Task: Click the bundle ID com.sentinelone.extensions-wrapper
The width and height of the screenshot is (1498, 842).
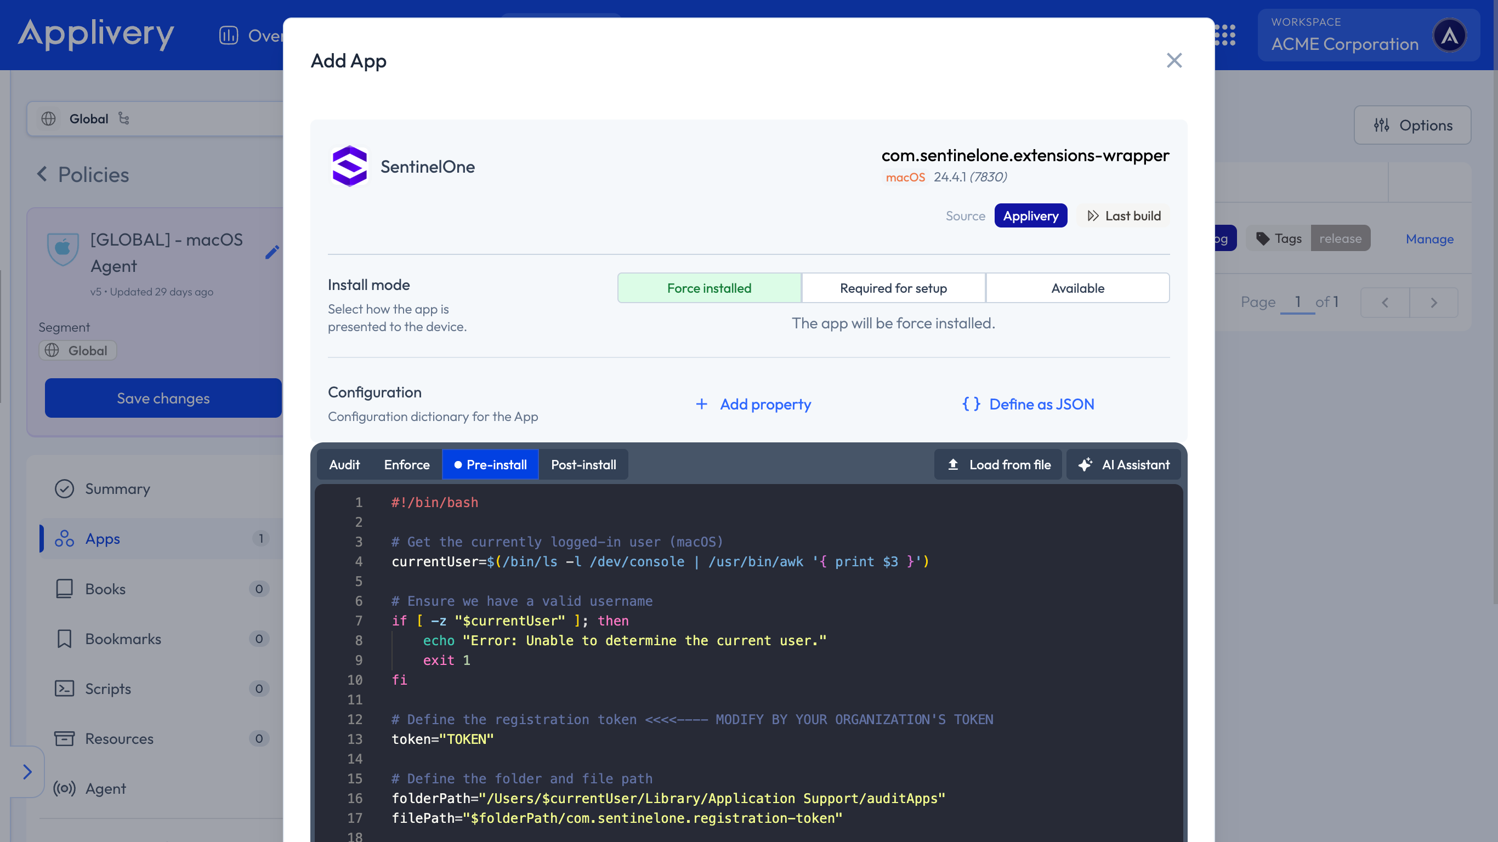Action: coord(1025,155)
